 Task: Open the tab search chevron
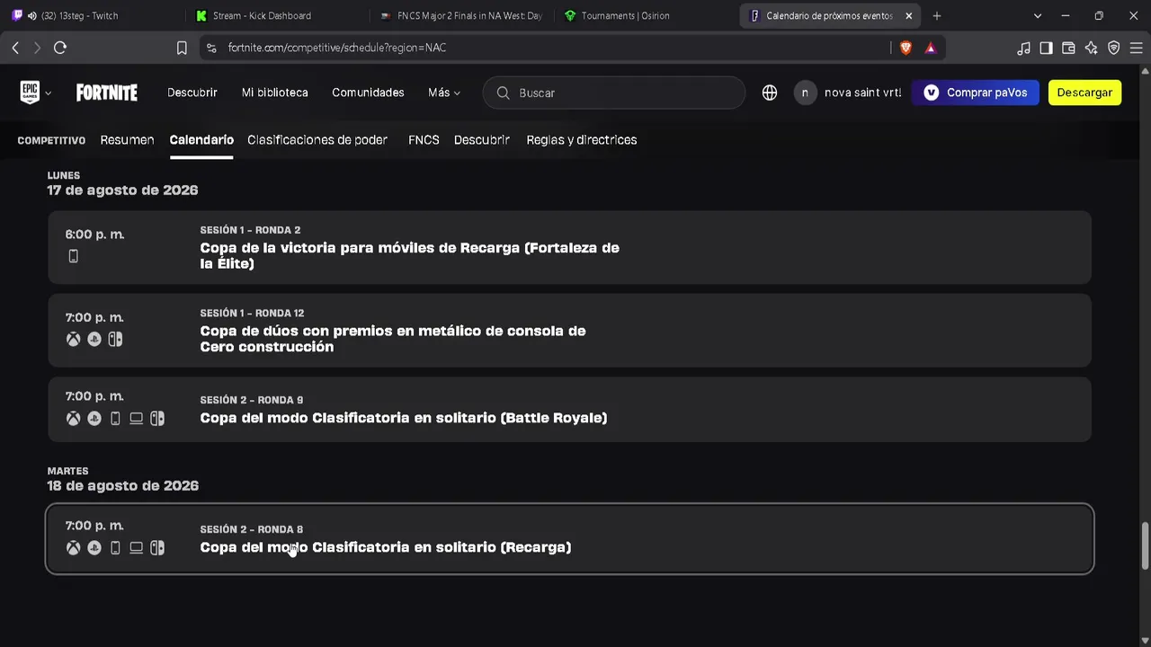(1038, 15)
